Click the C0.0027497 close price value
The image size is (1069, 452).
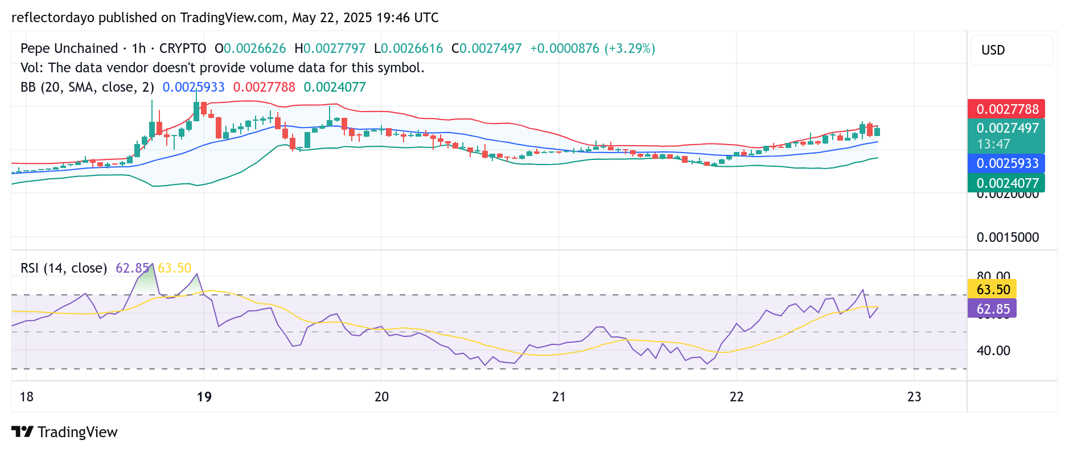coord(486,48)
